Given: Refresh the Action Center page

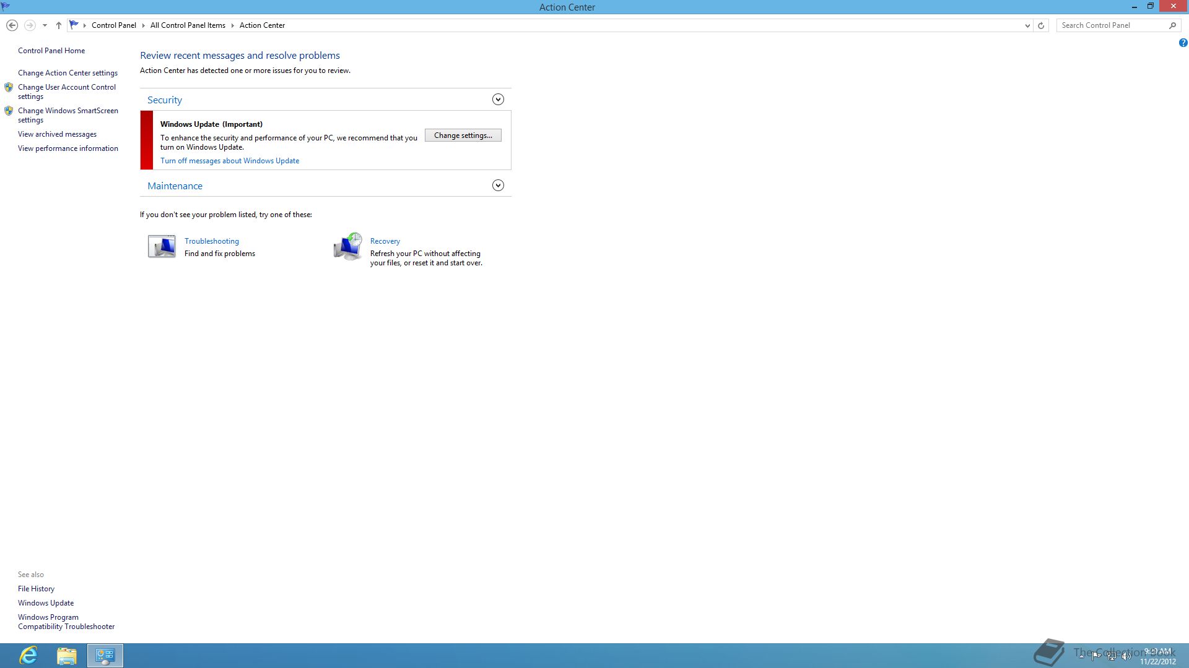Looking at the screenshot, I should [x=1041, y=25].
